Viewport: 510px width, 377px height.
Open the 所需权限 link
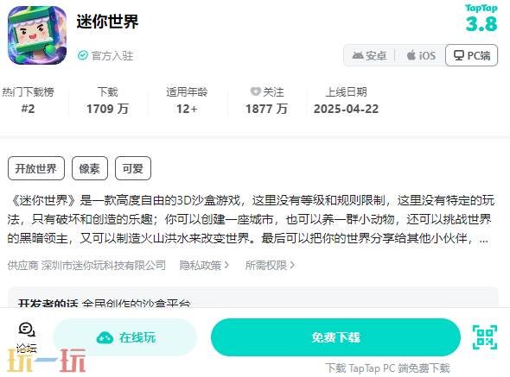pyautogui.click(x=270, y=266)
